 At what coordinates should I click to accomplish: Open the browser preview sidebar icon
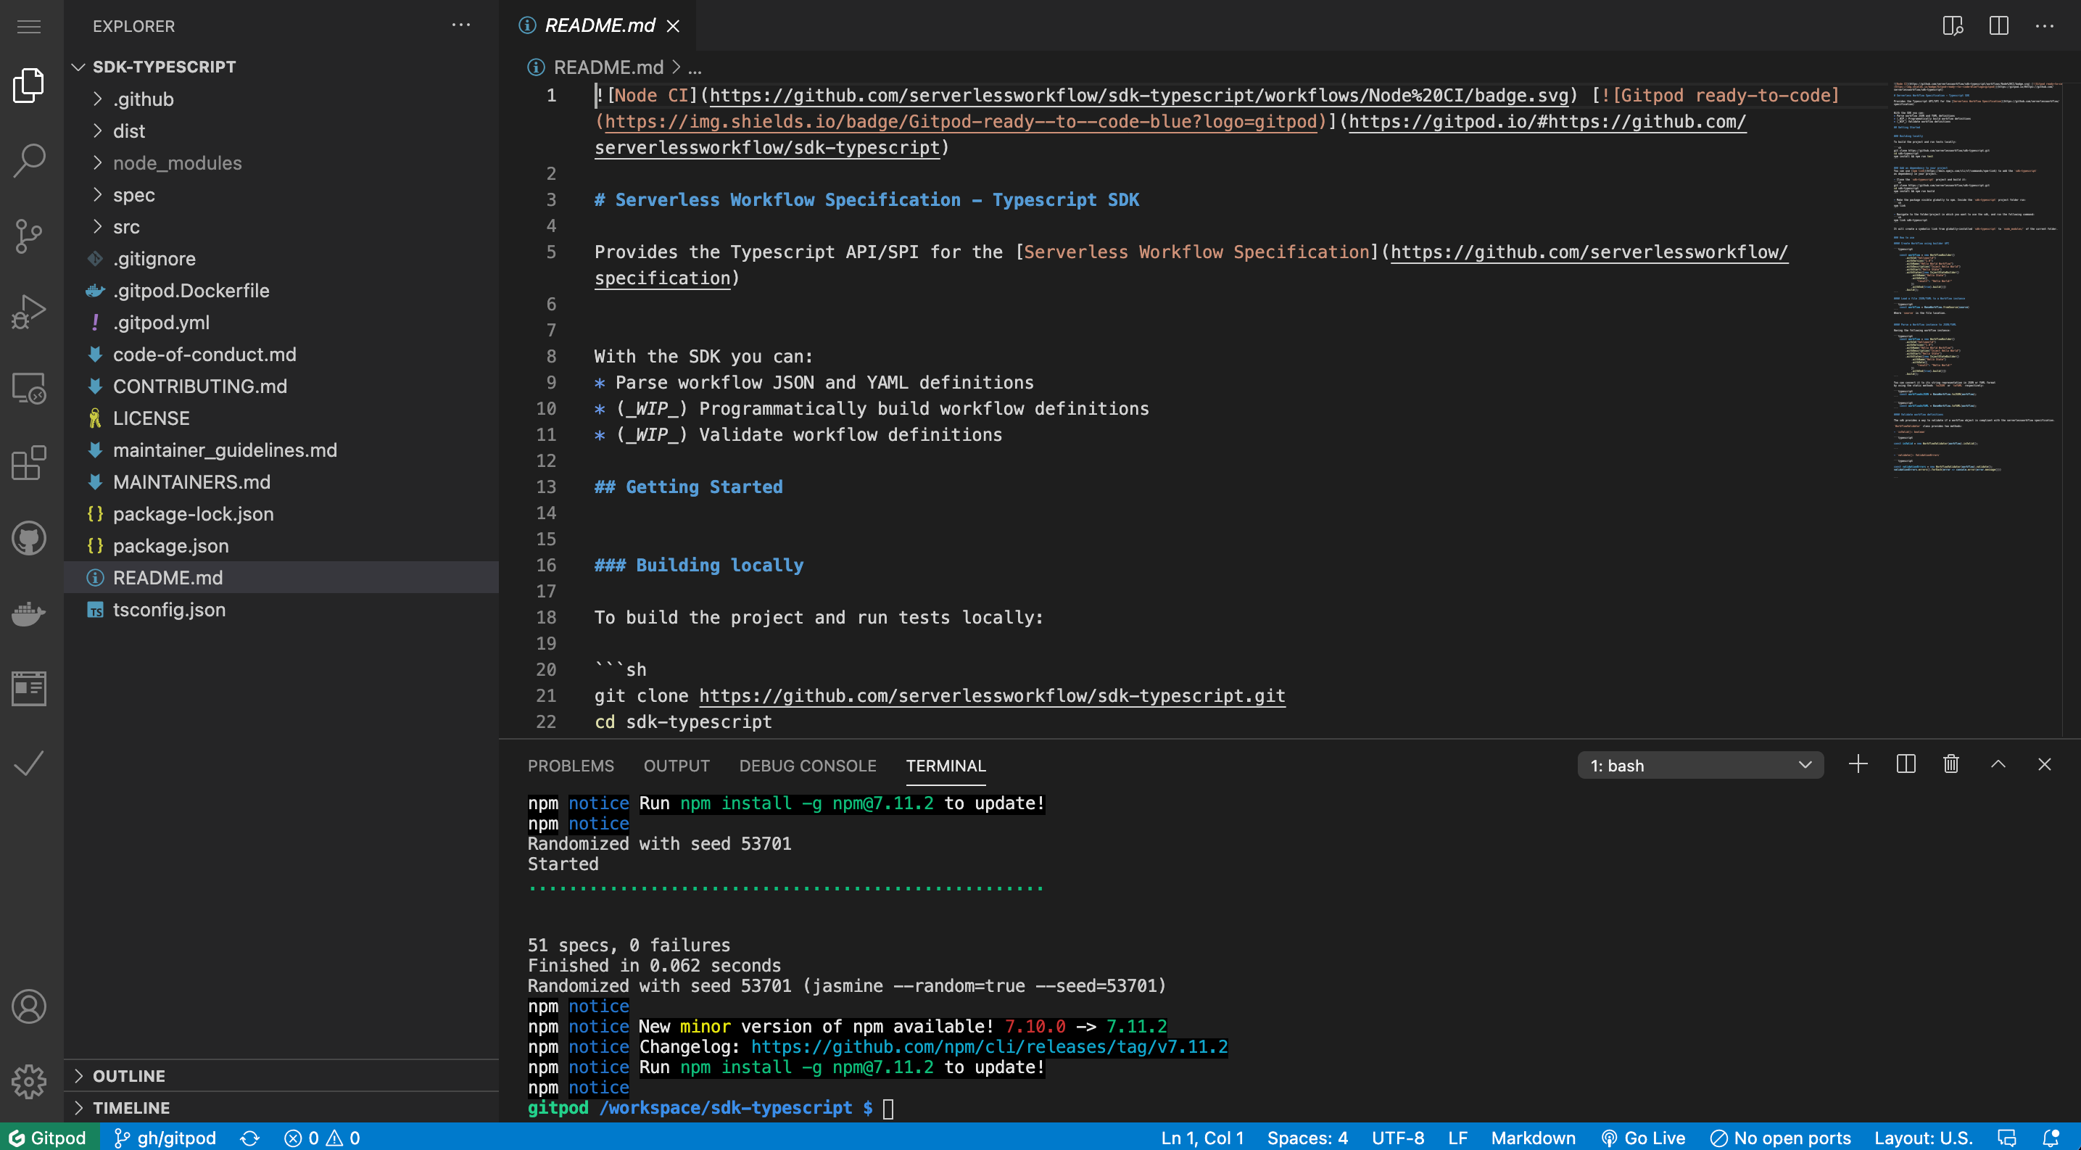(x=29, y=688)
